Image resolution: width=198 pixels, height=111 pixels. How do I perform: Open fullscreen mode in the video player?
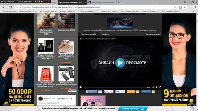point(160,87)
